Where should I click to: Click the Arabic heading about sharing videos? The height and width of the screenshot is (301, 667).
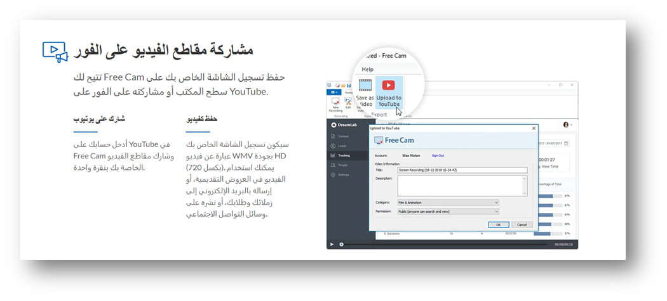point(164,51)
